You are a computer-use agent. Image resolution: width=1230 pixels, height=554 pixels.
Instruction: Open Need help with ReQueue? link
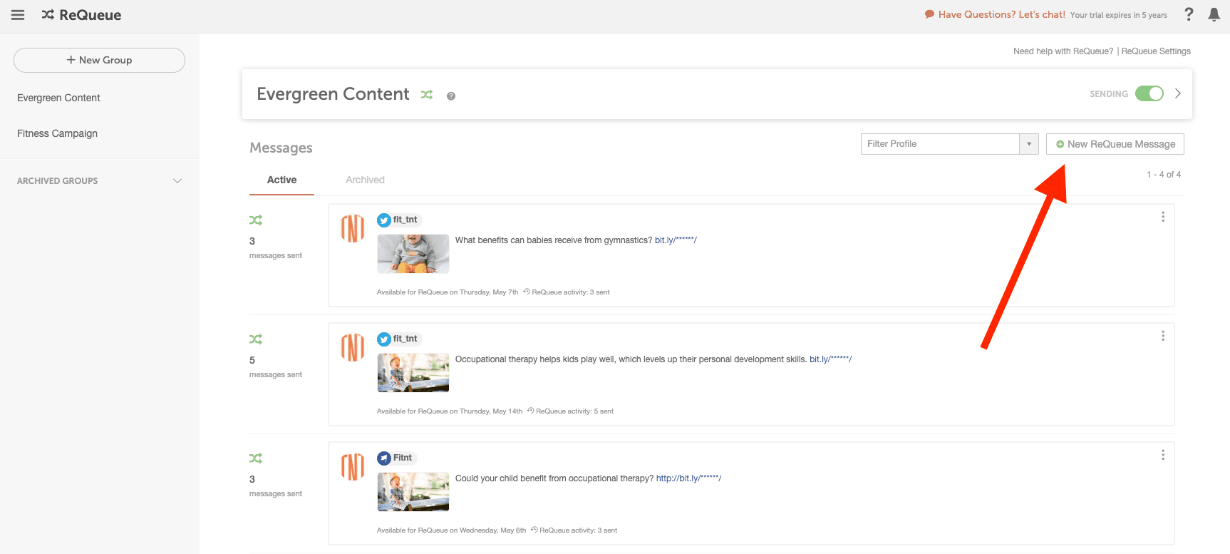(1063, 51)
